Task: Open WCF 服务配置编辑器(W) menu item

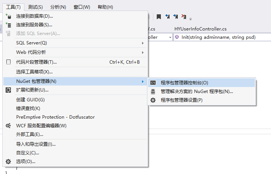Action: 75,126
